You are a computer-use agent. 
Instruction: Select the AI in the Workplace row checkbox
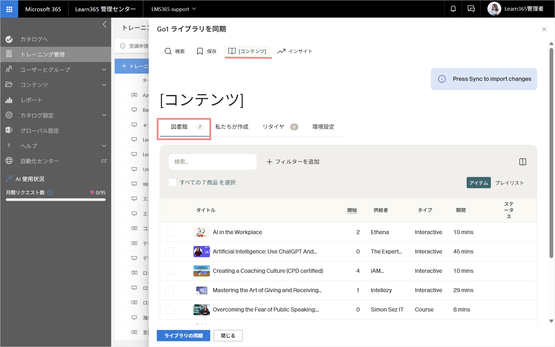(x=170, y=232)
